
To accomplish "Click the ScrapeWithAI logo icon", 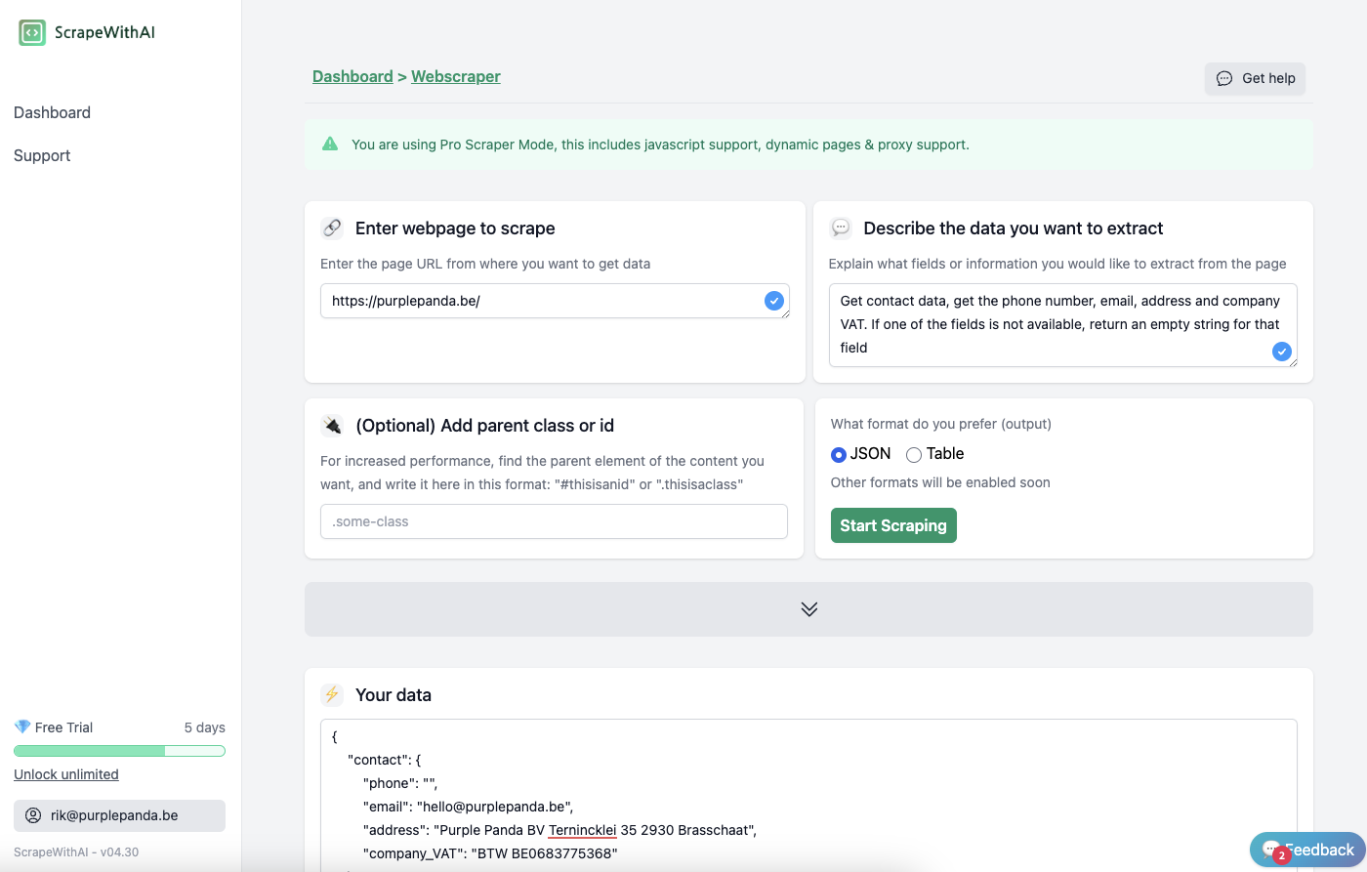I will pos(32,32).
